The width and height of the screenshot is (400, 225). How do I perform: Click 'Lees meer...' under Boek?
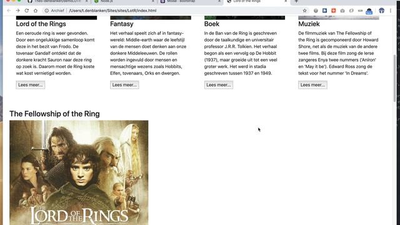click(x=219, y=85)
